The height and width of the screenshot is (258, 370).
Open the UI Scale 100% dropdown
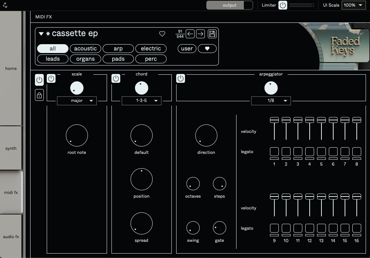click(x=353, y=5)
